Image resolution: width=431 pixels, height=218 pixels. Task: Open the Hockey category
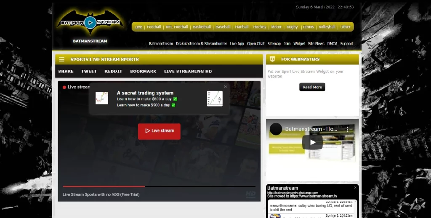click(x=260, y=27)
